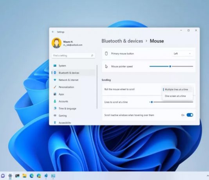Screen dimensions: 209x180
Task: Open Personalization settings
Action: 73,87
